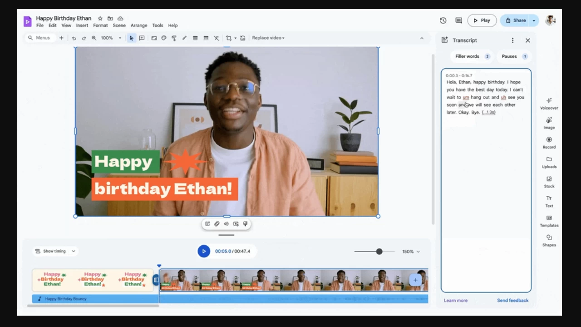Star the Happy Birthday Ethan document
This screenshot has height=327, width=581.
click(x=100, y=19)
